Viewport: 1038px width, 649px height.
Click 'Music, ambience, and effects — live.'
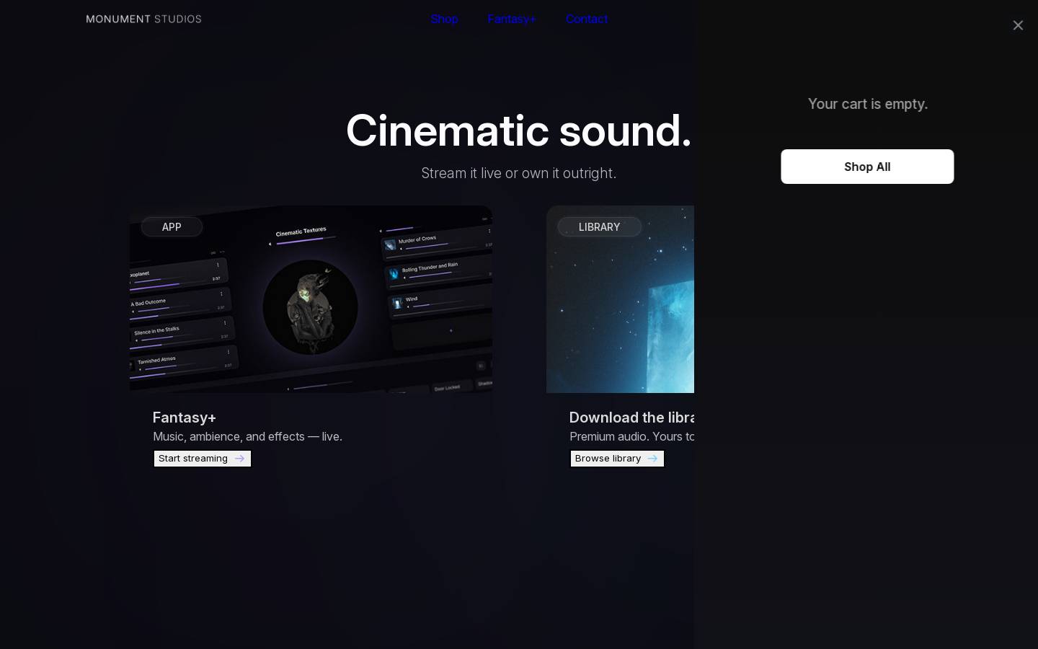[x=247, y=436]
